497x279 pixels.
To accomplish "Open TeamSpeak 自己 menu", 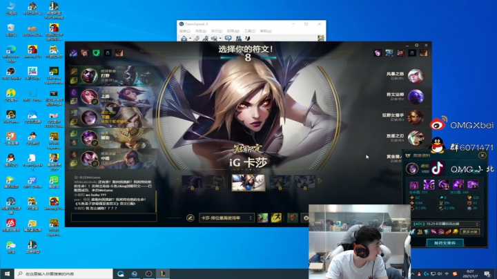I will tap(217, 31).
